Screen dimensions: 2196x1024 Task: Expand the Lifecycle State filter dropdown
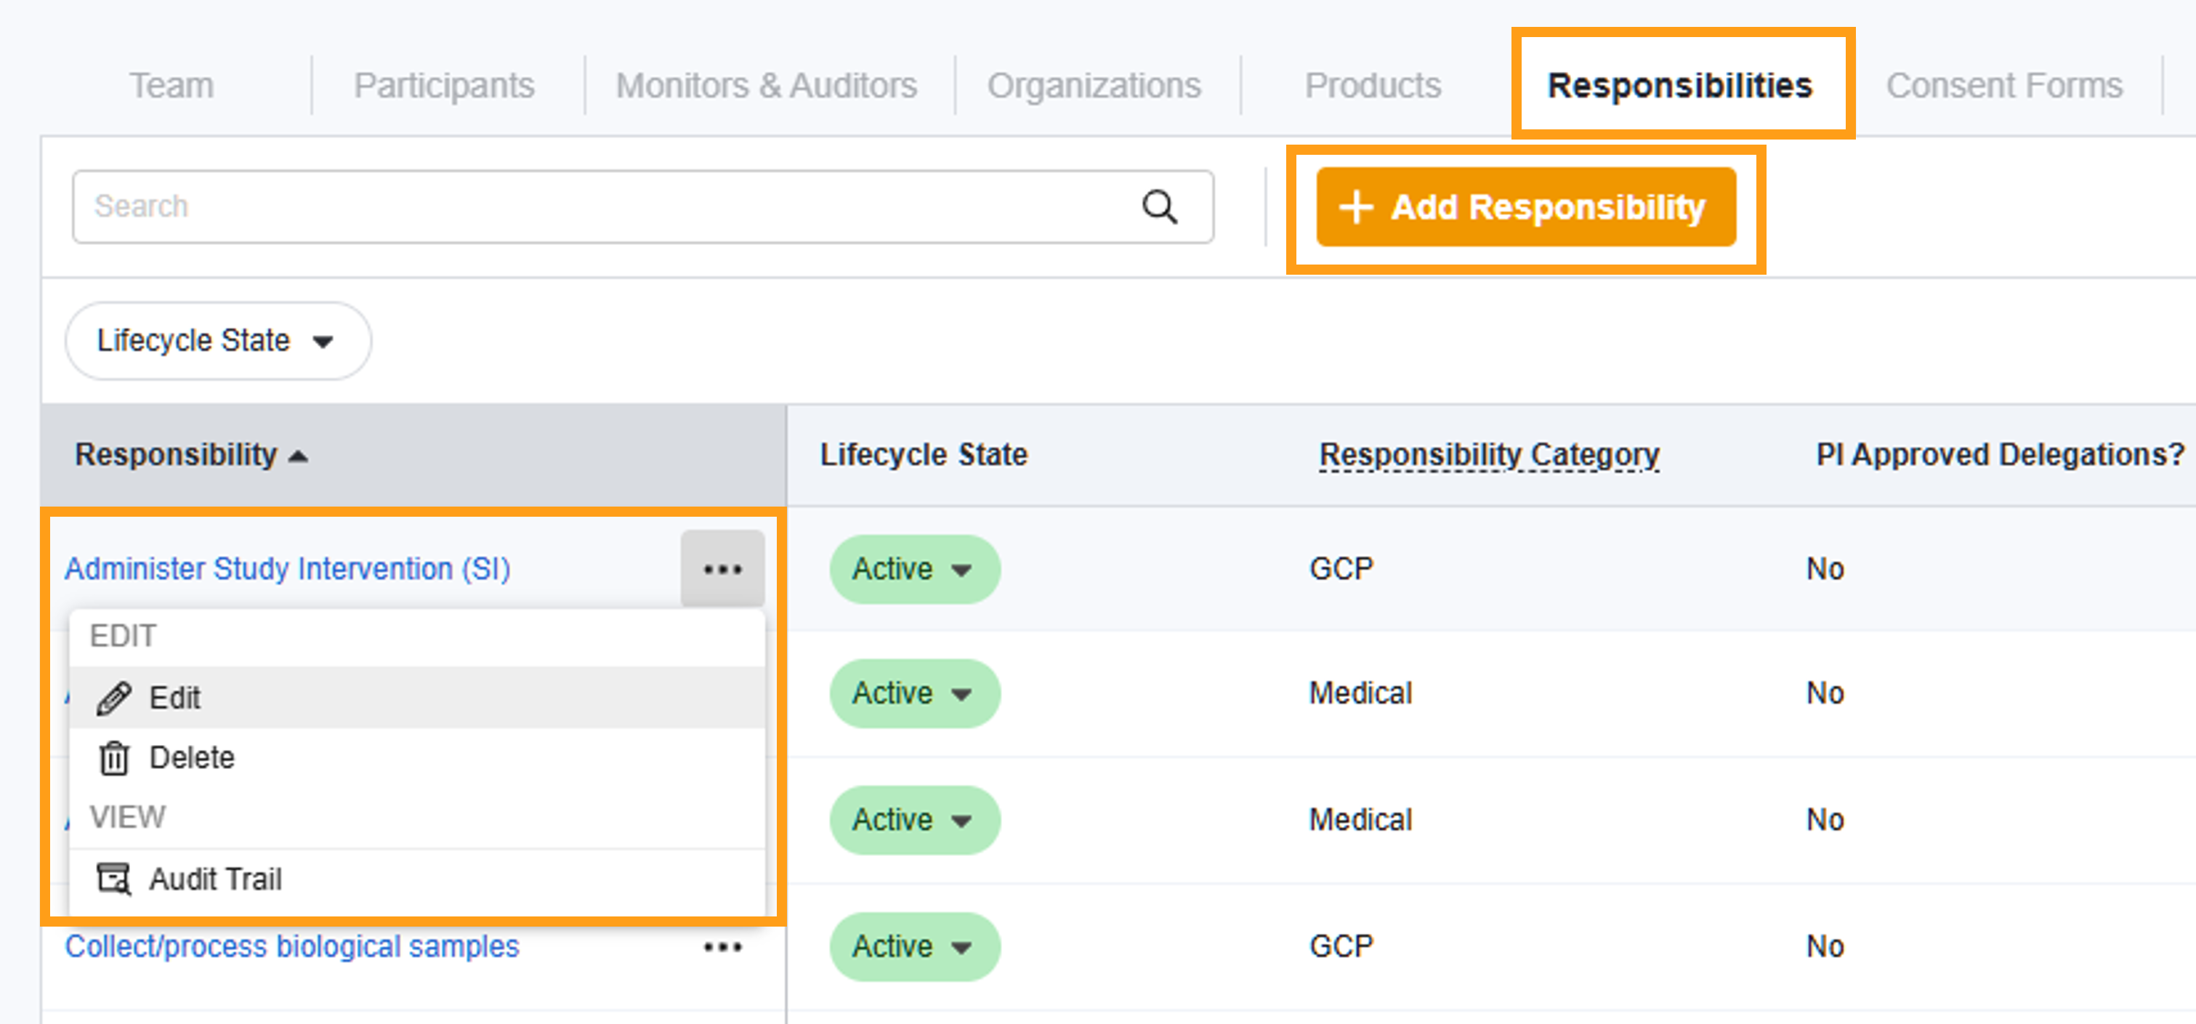pos(217,340)
